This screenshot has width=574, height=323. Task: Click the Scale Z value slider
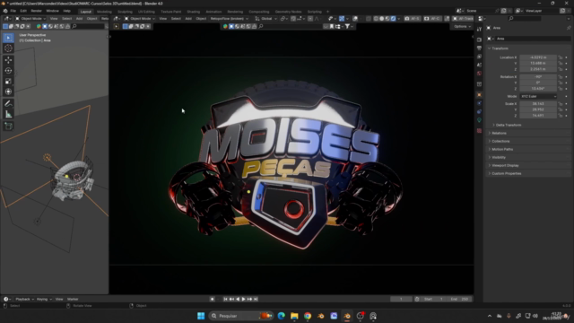tap(538, 116)
